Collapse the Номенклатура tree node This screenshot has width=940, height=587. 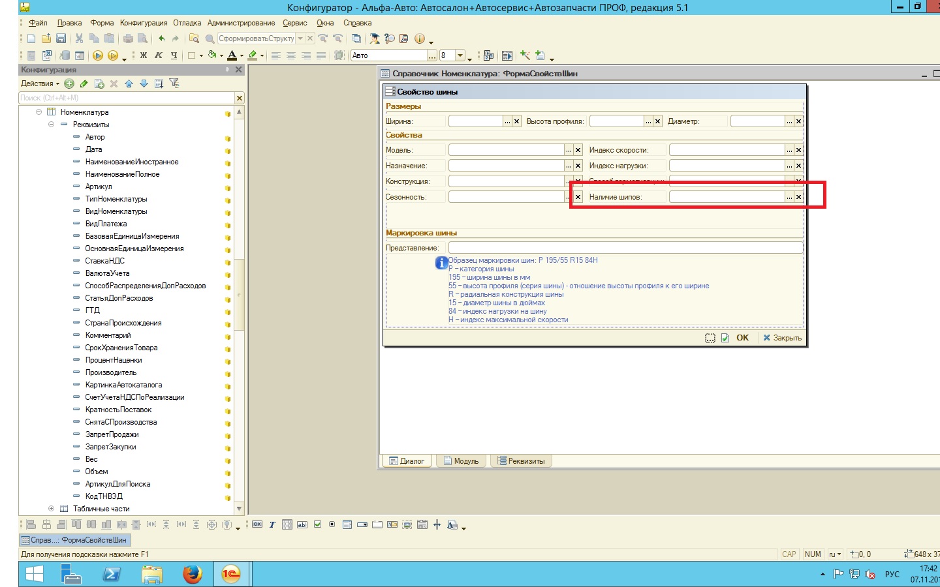tap(39, 112)
